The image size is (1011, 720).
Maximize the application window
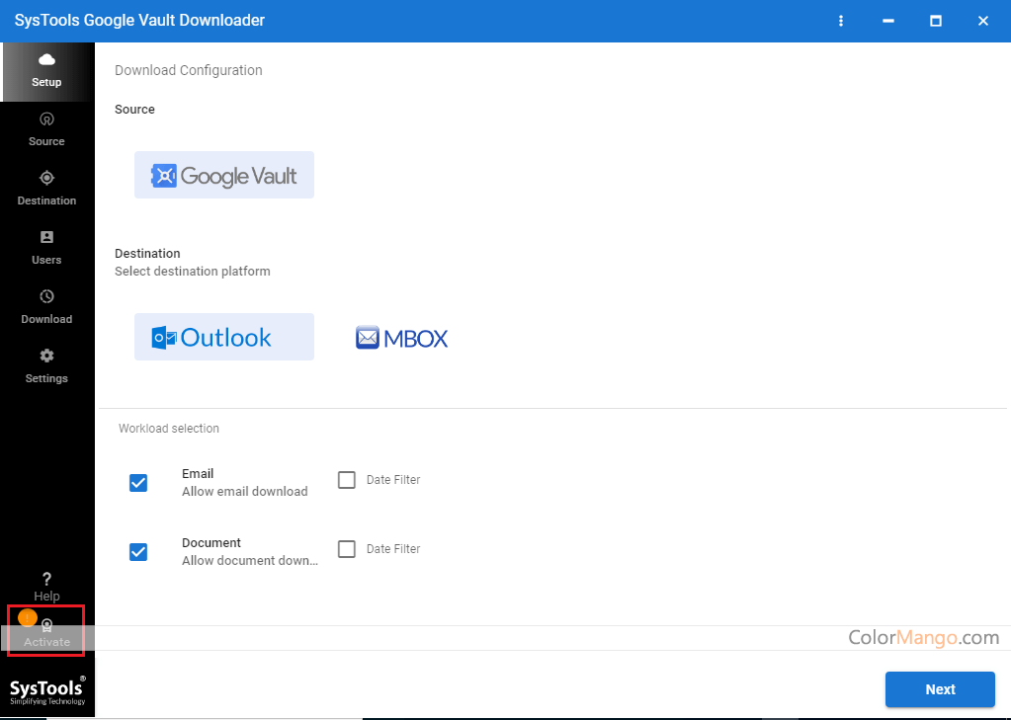(936, 21)
